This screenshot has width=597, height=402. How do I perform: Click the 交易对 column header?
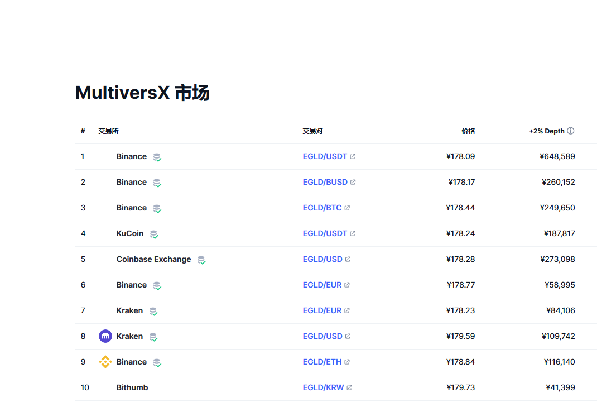click(x=312, y=131)
